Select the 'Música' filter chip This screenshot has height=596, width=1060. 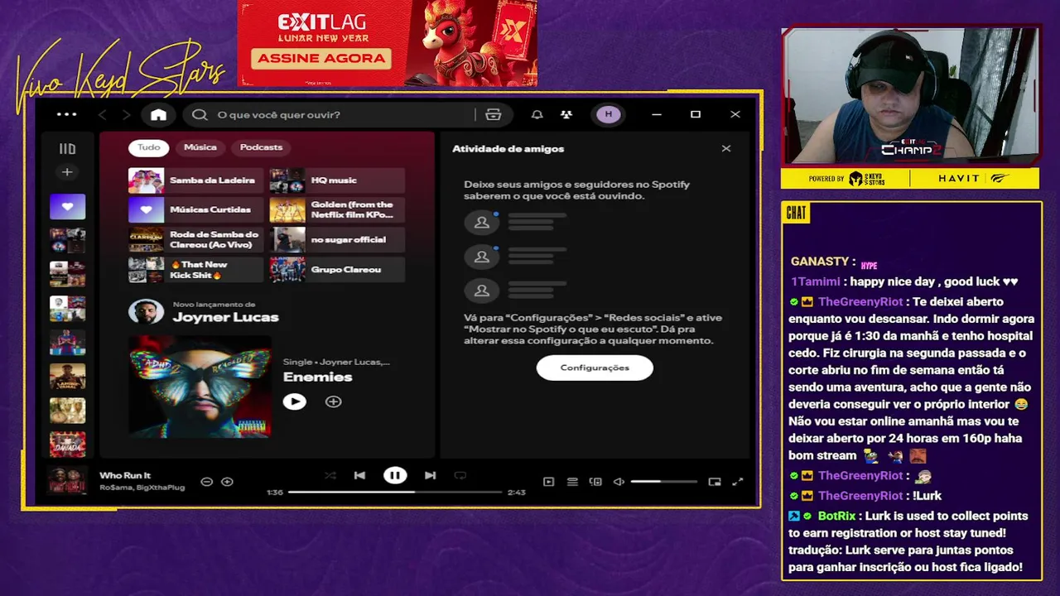tap(200, 147)
